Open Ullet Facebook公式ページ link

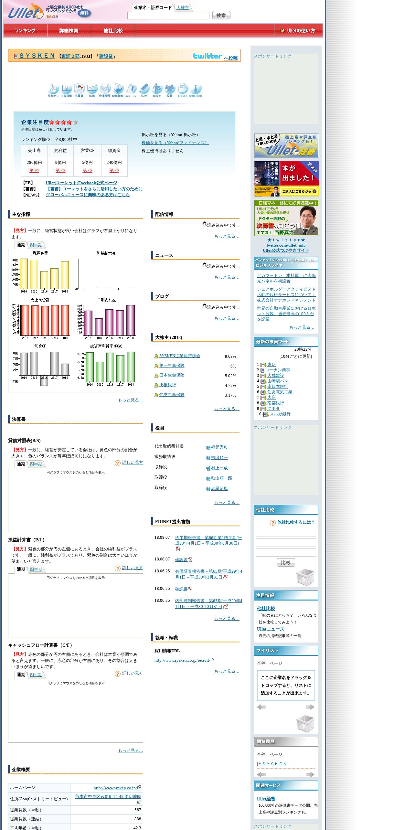click(x=81, y=183)
